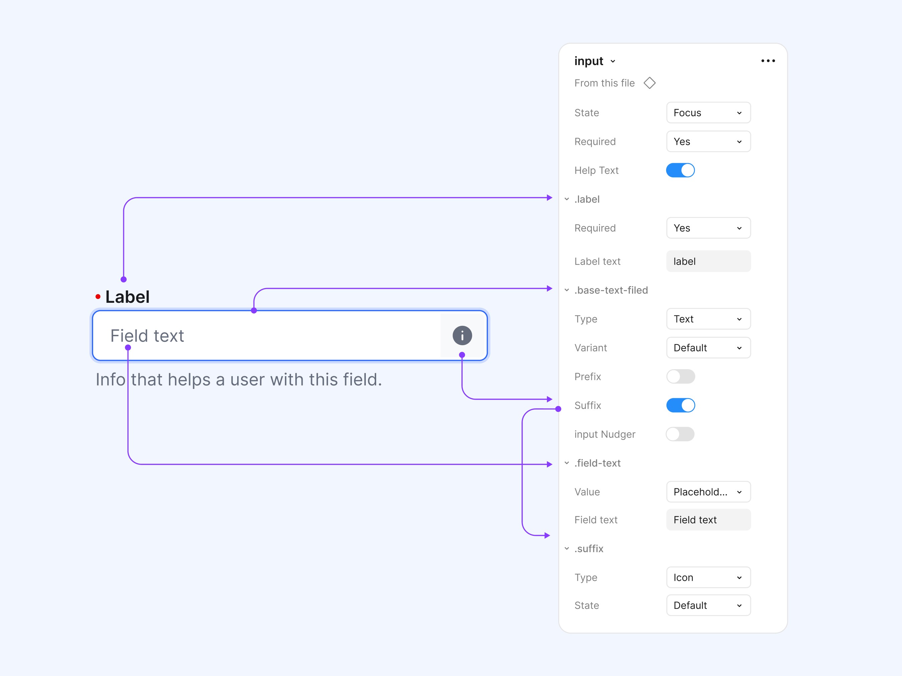Click the Field text property input
Image resolution: width=902 pixels, height=676 pixels.
[x=708, y=520]
